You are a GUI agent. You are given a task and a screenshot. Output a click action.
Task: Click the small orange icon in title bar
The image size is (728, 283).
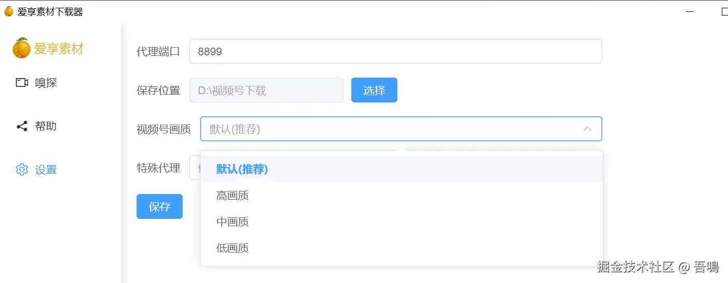9,11
